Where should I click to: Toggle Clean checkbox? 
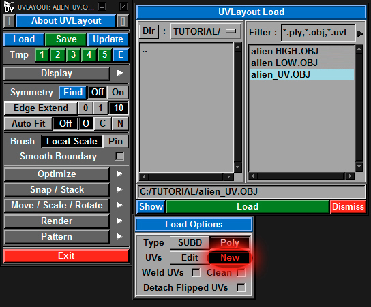coord(241,272)
